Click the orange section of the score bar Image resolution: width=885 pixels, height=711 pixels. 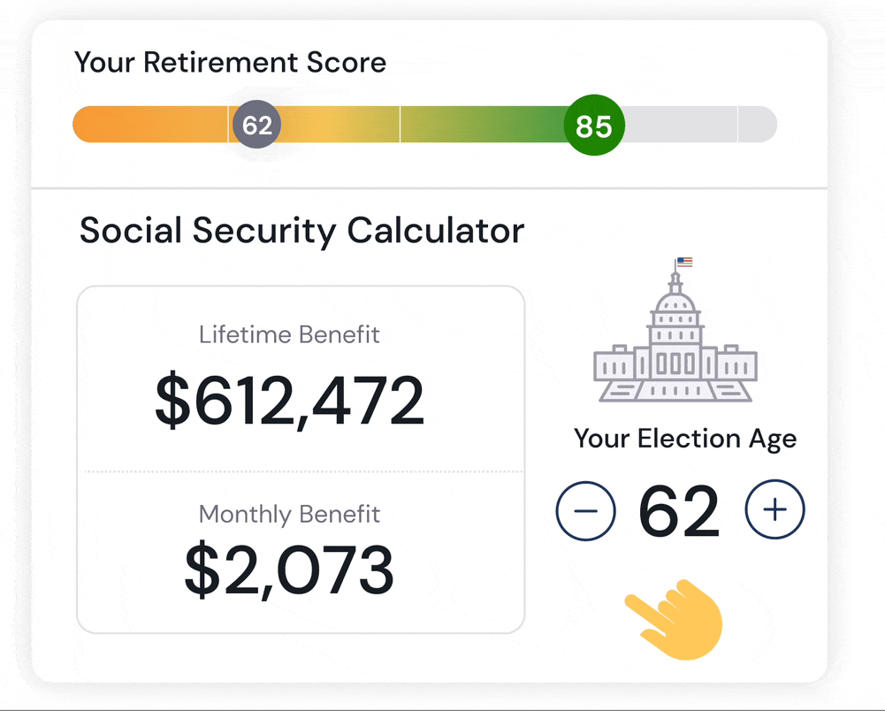[x=150, y=125]
